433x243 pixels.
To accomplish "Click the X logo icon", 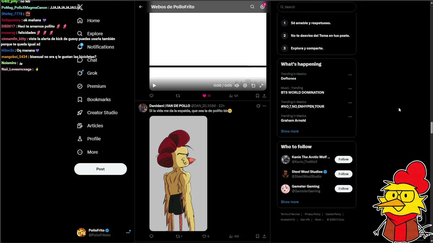I will coord(80,7).
